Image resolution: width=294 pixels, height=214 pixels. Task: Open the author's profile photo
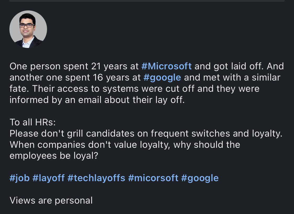click(x=28, y=29)
